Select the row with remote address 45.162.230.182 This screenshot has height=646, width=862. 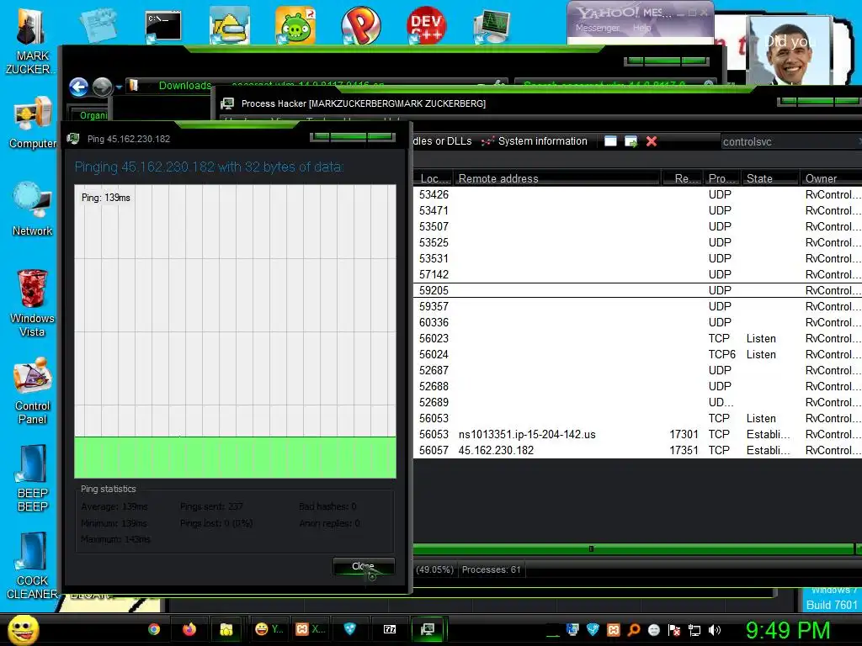click(638, 450)
